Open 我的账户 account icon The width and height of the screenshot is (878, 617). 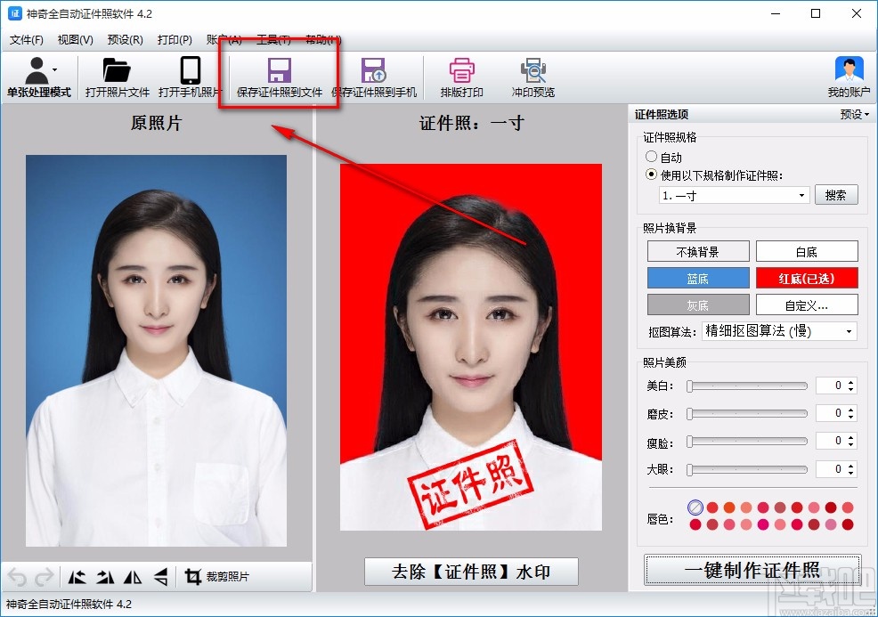click(849, 70)
